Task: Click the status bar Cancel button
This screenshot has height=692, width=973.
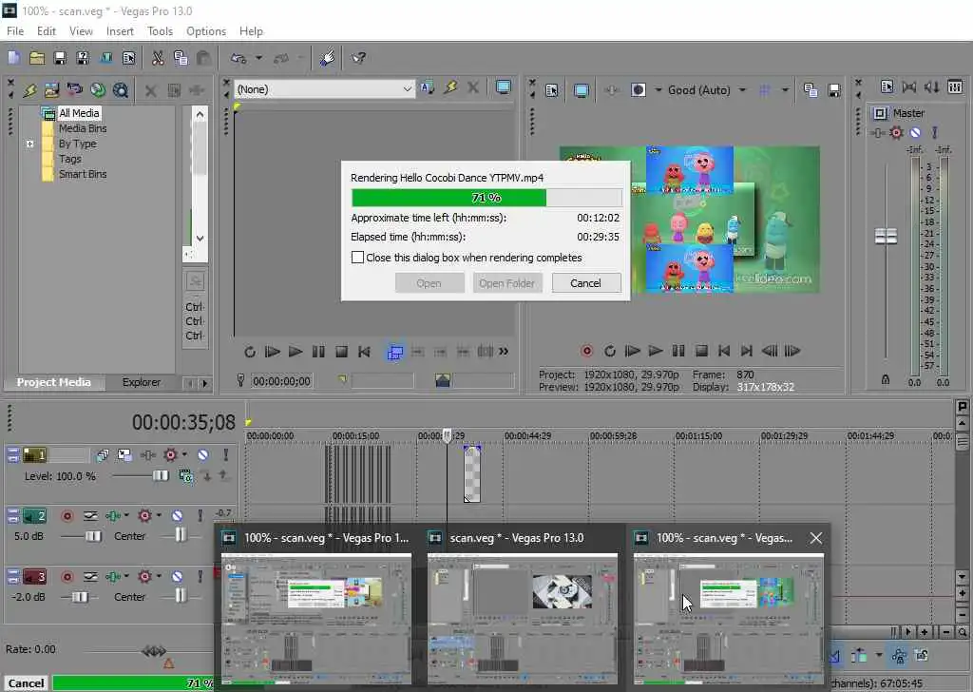Action: point(26,682)
